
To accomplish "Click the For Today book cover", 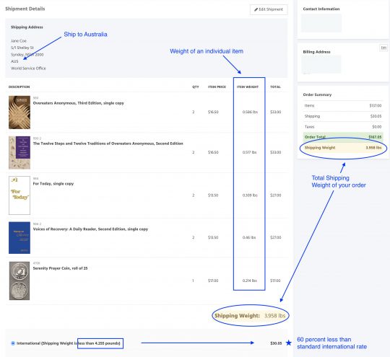I will (x=19, y=195).
